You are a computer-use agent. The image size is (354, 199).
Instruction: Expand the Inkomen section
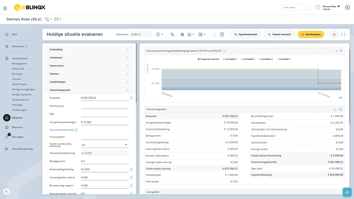(89, 74)
